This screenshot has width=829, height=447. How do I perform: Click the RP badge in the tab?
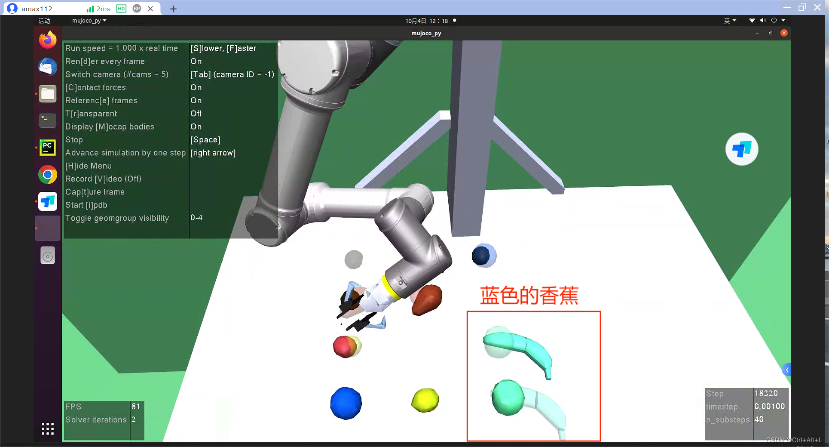pyautogui.click(x=137, y=9)
